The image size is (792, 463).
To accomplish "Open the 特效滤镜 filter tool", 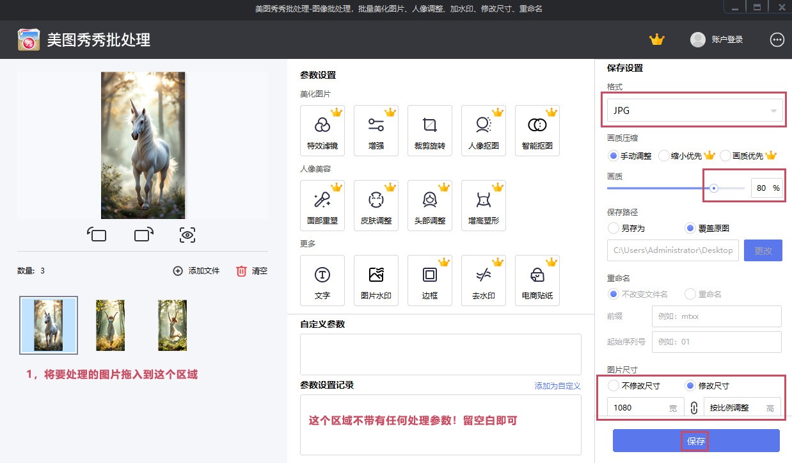I will [322, 130].
